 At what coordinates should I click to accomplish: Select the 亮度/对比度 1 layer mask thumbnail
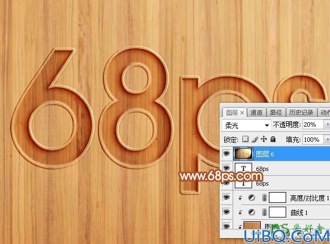[278, 197]
